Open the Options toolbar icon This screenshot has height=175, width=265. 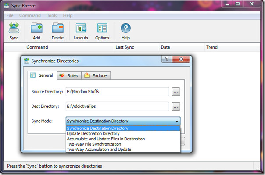[102, 28]
